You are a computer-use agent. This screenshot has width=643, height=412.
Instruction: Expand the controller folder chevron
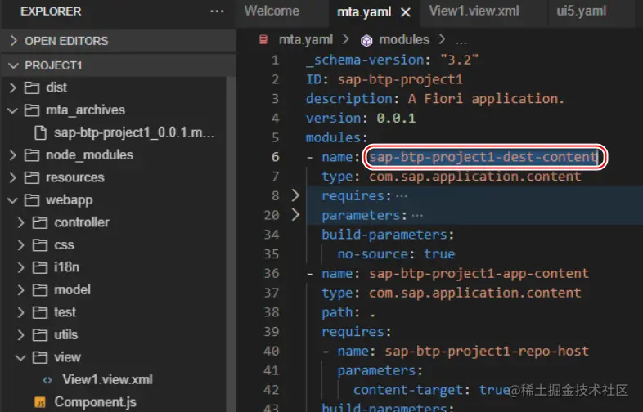pyautogui.click(x=21, y=222)
